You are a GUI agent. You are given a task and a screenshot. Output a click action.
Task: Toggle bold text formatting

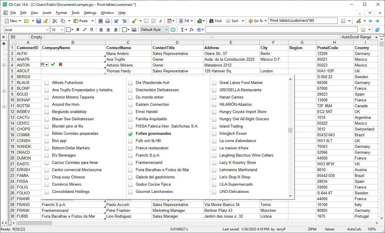click(x=78, y=30)
